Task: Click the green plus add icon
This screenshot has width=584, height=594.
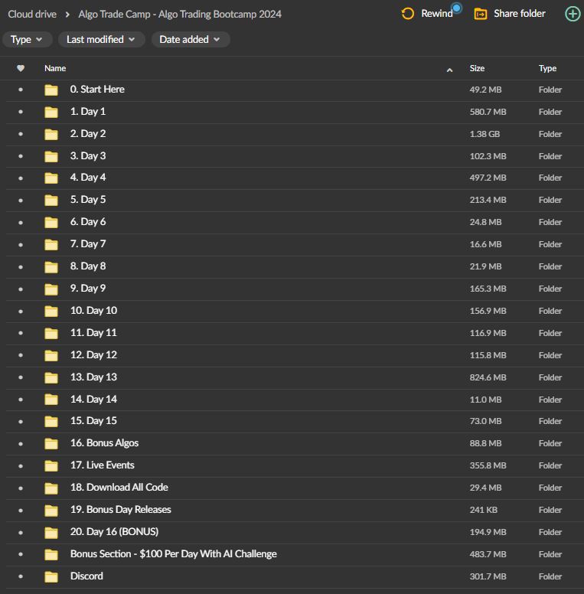Action: 572,14
